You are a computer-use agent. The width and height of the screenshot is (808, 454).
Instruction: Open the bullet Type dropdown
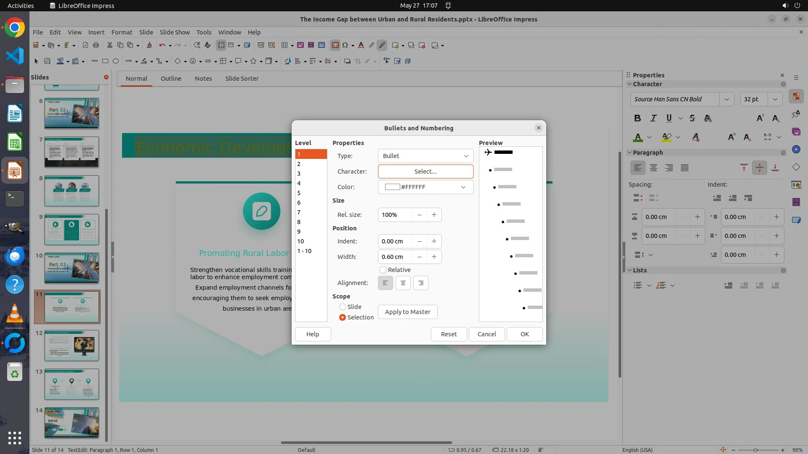tap(425, 156)
